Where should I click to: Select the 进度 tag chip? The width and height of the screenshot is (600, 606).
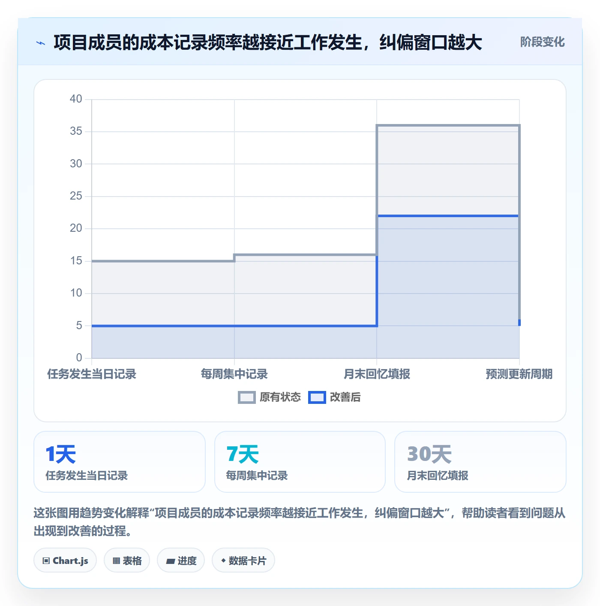pos(181,561)
